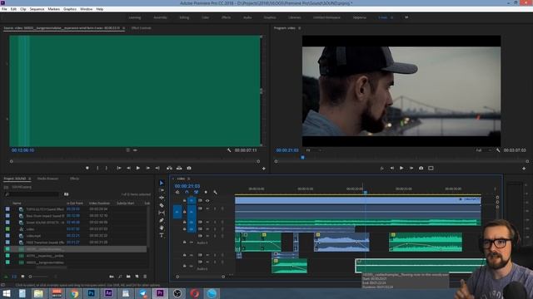533x299 pixels.
Task: Select the Pen tool
Action: point(162,220)
